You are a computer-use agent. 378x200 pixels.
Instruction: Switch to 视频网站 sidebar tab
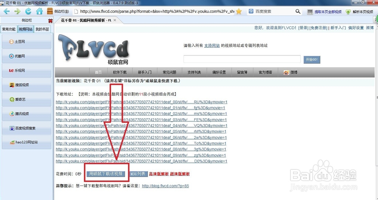[26, 29]
